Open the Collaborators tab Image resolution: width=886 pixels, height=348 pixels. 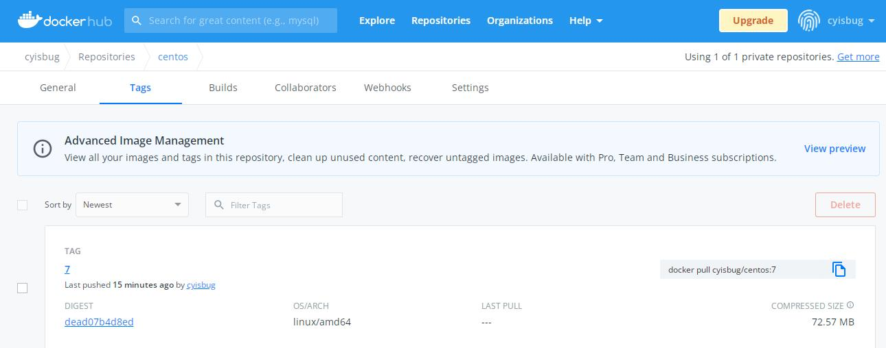[306, 88]
